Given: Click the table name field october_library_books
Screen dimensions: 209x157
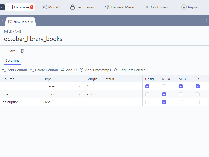Looking at the screenshot, I should click(33, 39).
